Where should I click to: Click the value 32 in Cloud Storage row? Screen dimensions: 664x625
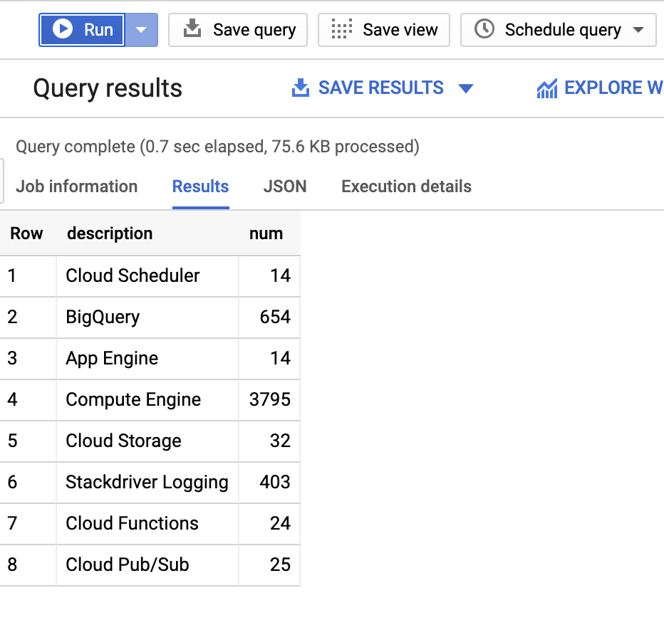[280, 441]
